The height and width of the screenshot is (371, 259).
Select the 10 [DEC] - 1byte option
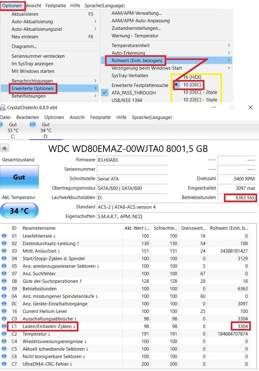click(200, 99)
